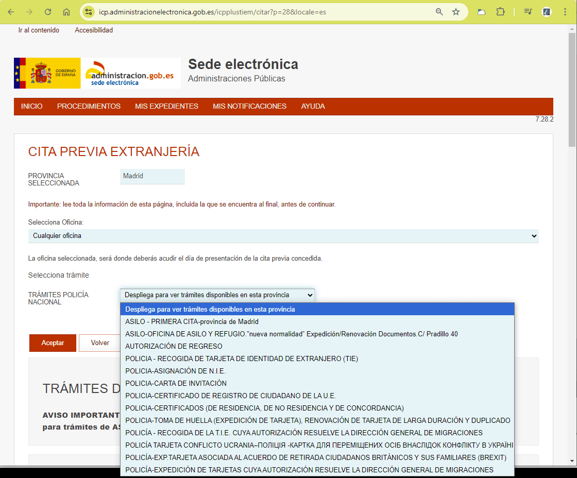The width and height of the screenshot is (577, 478).
Task: Select 'POLICIA-ASIGNACIÓN DE N.I.E.' option
Action: (317, 371)
